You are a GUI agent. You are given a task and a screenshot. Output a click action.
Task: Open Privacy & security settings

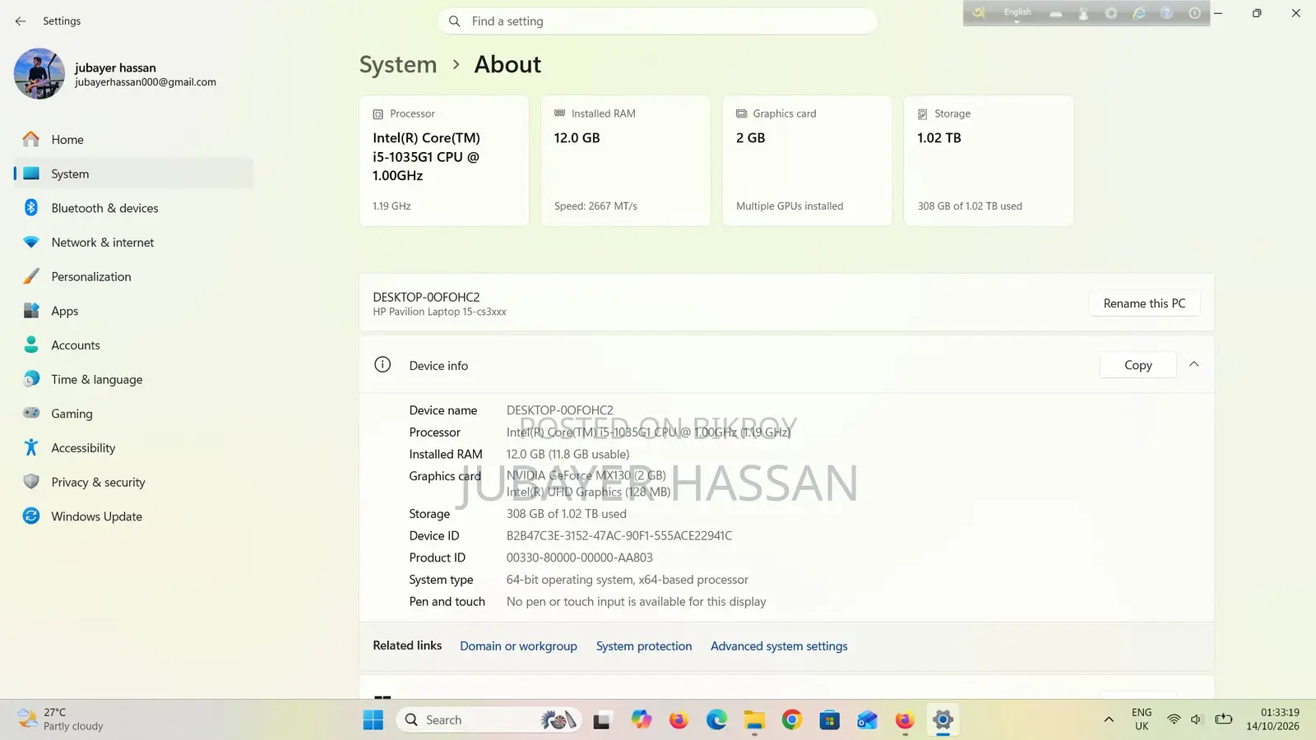[134, 483]
